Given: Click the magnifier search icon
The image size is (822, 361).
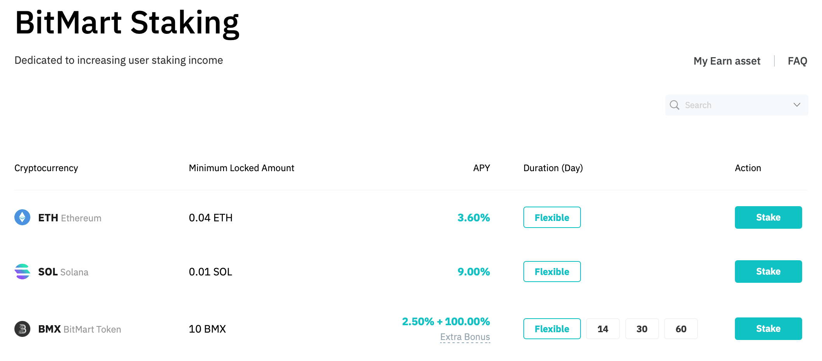Looking at the screenshot, I should (675, 105).
